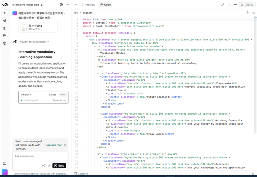Click the Start Learning Button code line
Screen dimensions: 257x177
[146, 97]
